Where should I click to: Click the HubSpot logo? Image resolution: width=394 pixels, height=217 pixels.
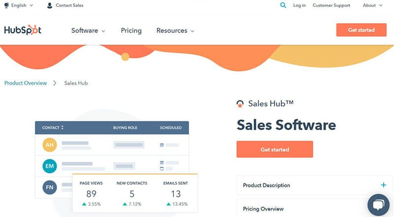point(23,30)
